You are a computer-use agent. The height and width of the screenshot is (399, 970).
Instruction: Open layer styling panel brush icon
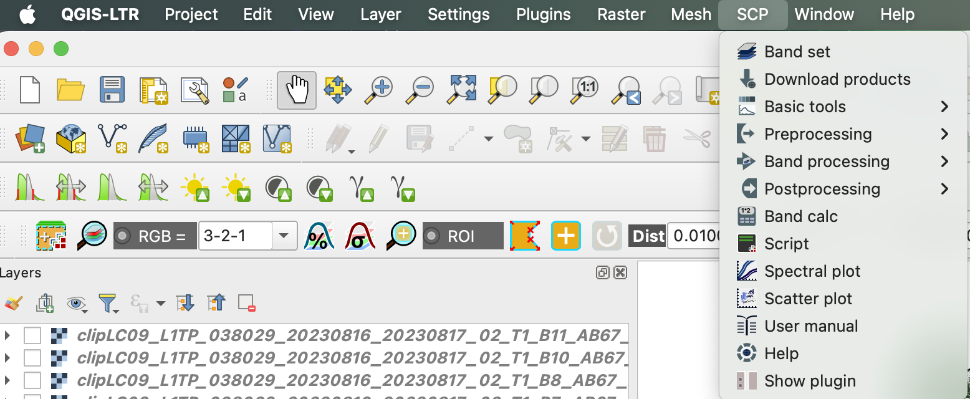[13, 304]
